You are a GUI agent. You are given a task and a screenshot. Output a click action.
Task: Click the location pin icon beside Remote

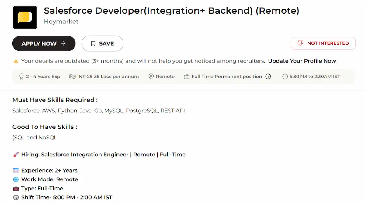(x=151, y=77)
